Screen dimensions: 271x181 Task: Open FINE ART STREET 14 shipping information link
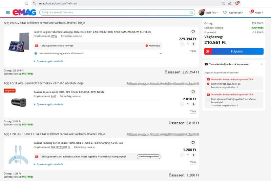tap(163, 134)
